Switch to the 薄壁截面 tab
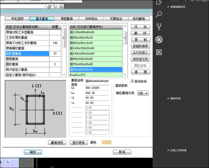 pyautogui.click(x=67, y=19)
